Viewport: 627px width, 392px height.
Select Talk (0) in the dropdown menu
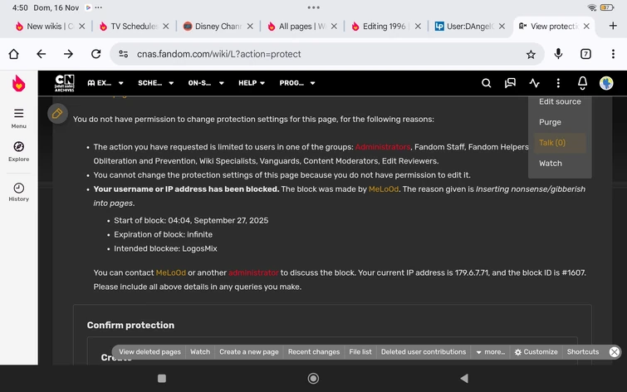pyautogui.click(x=560, y=143)
